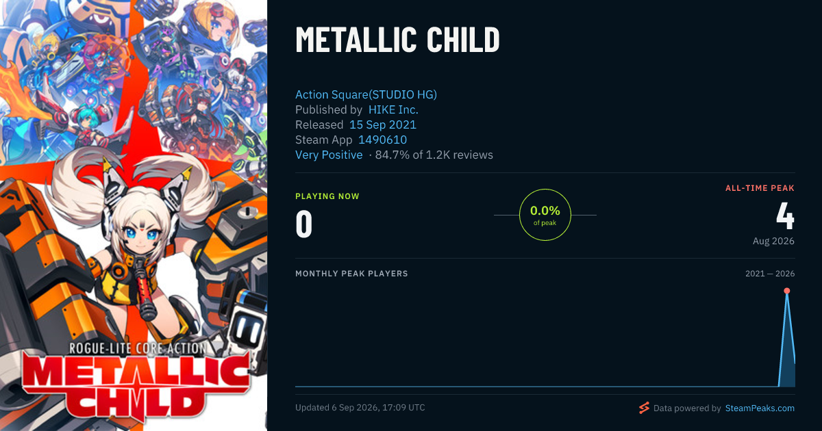Click the SteamPeaks logo icon
Viewport: 822px width, 431px height.
pos(644,408)
